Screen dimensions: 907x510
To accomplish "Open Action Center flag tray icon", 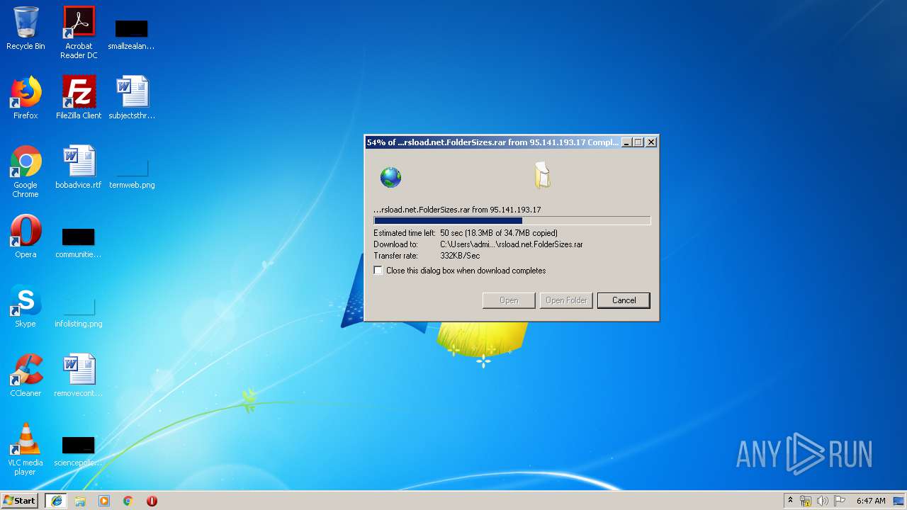I will [x=840, y=501].
